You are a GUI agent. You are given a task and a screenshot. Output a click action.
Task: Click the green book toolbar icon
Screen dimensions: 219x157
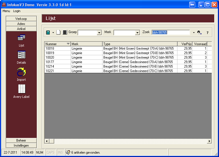(x=48, y=33)
